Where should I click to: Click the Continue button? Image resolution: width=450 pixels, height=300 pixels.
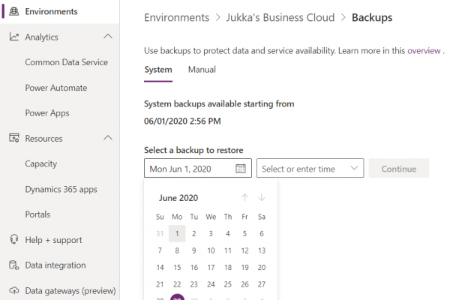[x=399, y=168]
